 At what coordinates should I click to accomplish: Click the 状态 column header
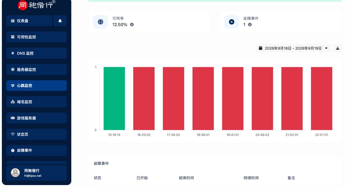pos(97,178)
